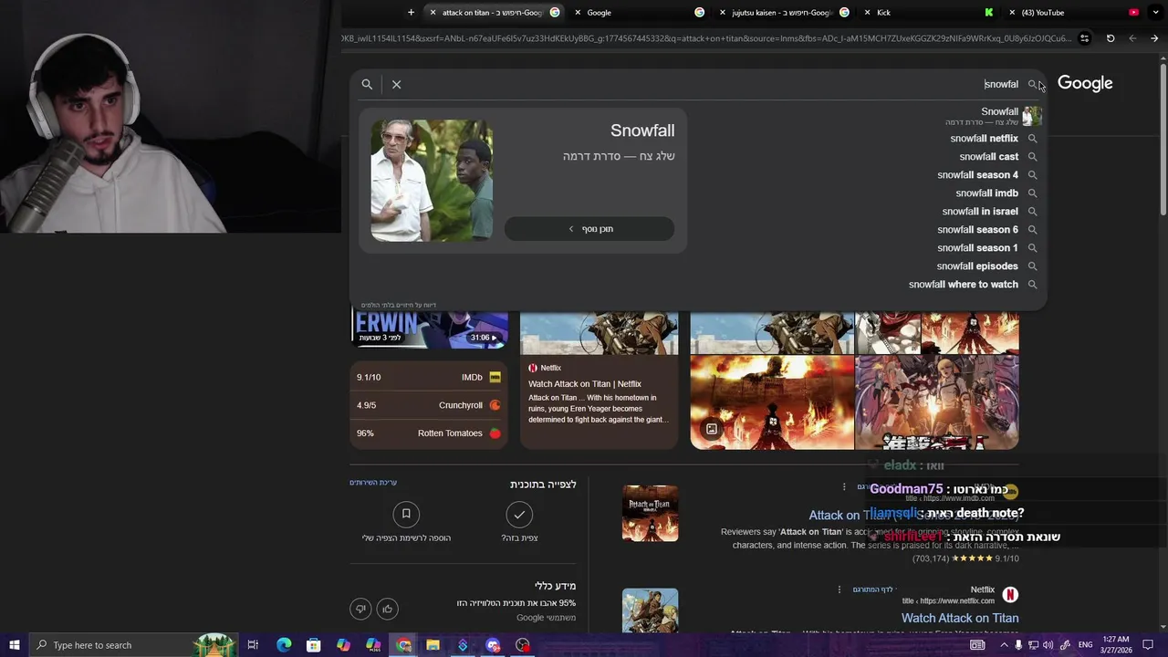Click the magnifier search button beside X
The width and height of the screenshot is (1168, 657).
(x=367, y=84)
